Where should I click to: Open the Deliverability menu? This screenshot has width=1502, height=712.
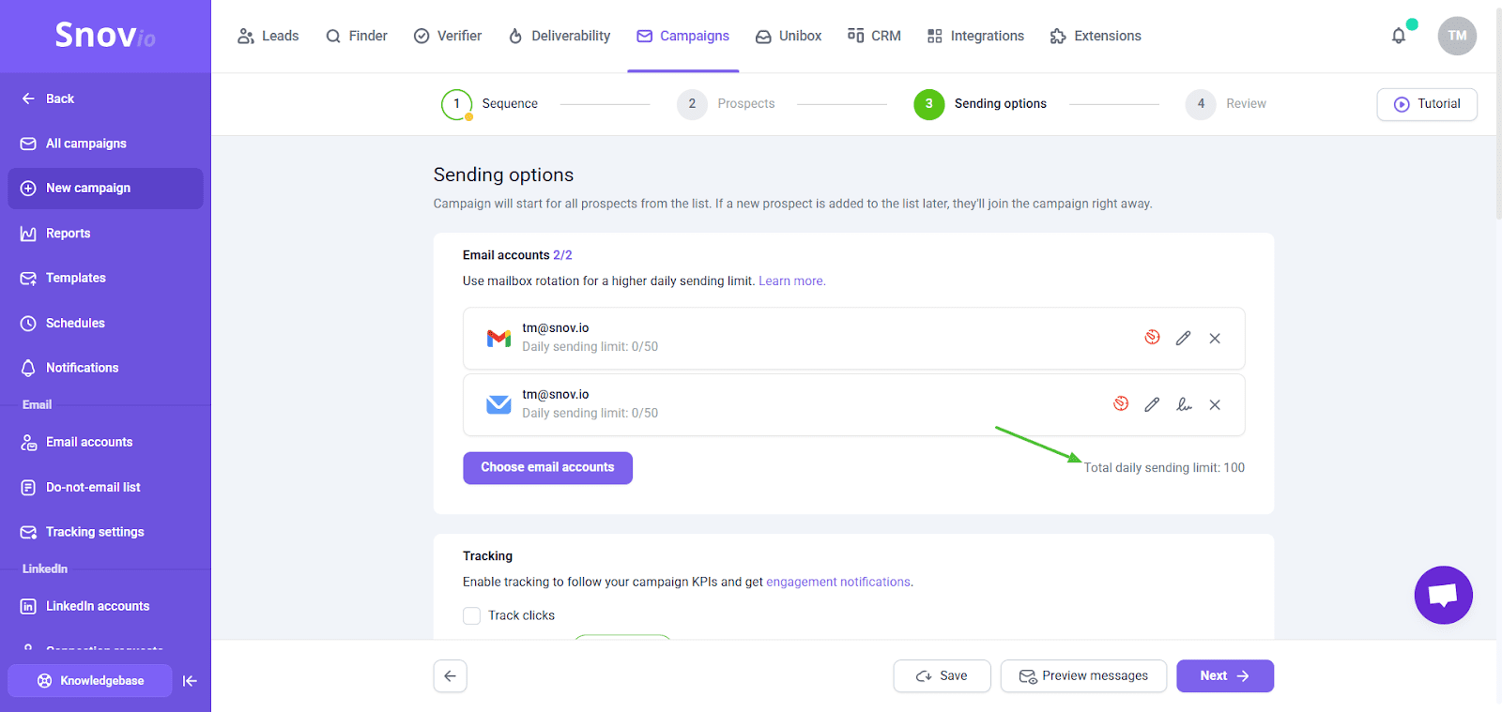[x=559, y=36]
